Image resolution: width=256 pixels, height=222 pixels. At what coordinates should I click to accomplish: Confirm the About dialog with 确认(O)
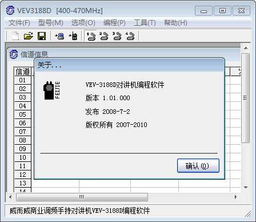tap(198, 166)
